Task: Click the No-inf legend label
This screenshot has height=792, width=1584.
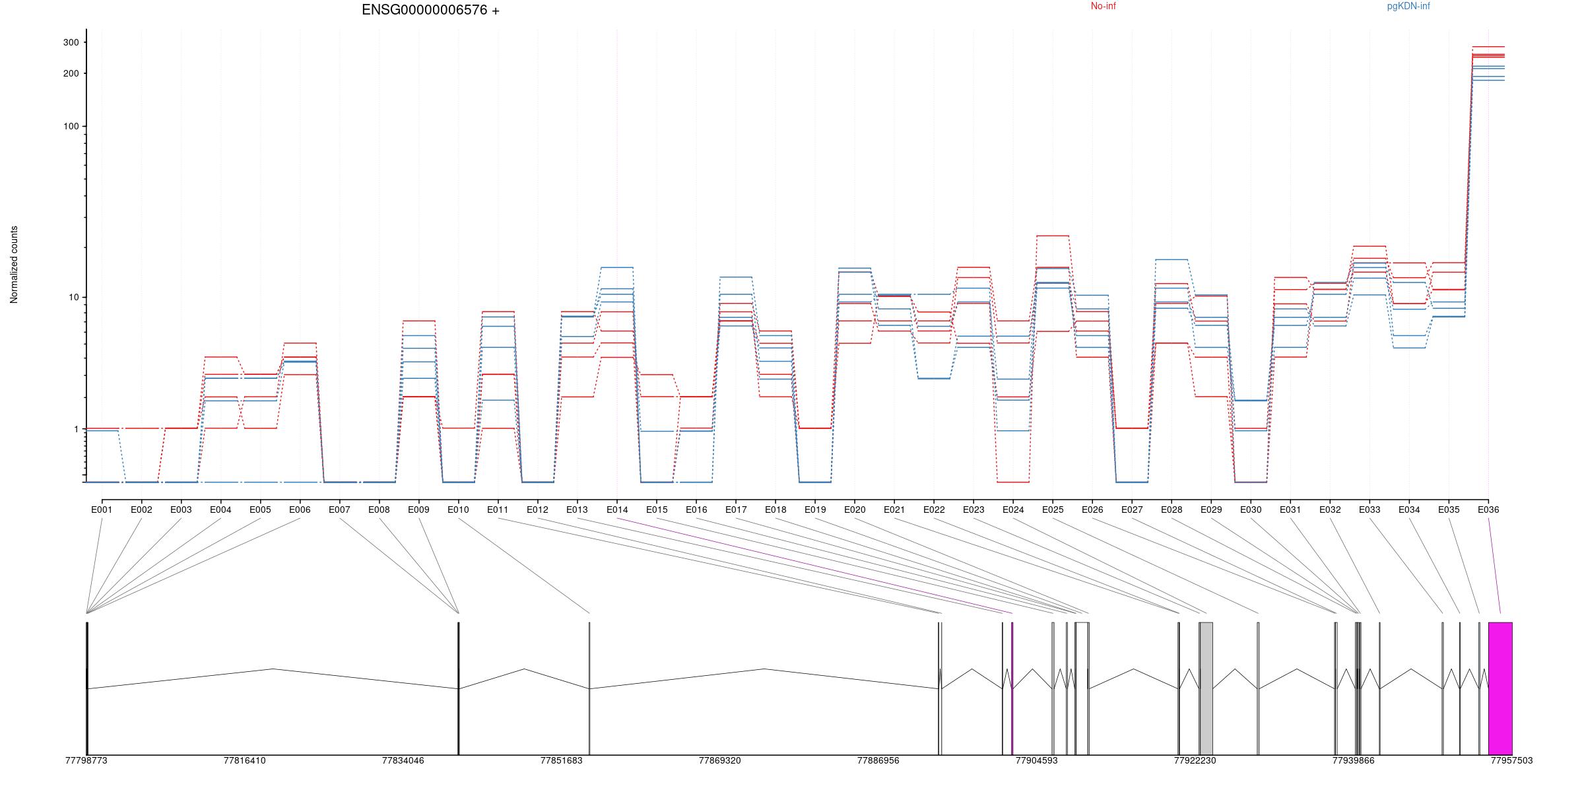Action: click(x=1103, y=7)
